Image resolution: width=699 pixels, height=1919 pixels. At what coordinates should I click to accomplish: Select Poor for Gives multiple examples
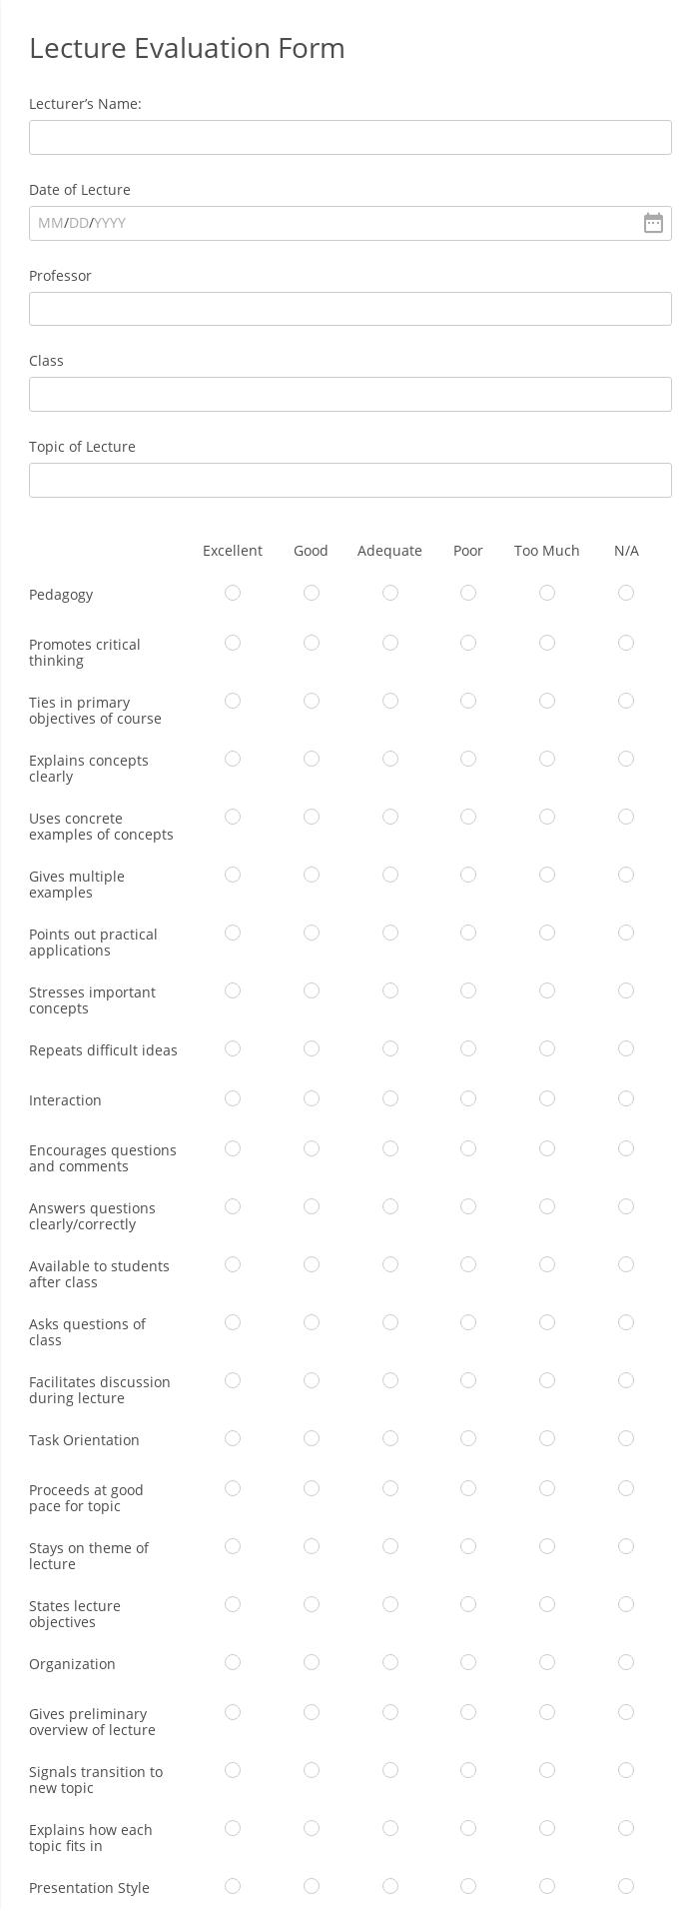(468, 875)
